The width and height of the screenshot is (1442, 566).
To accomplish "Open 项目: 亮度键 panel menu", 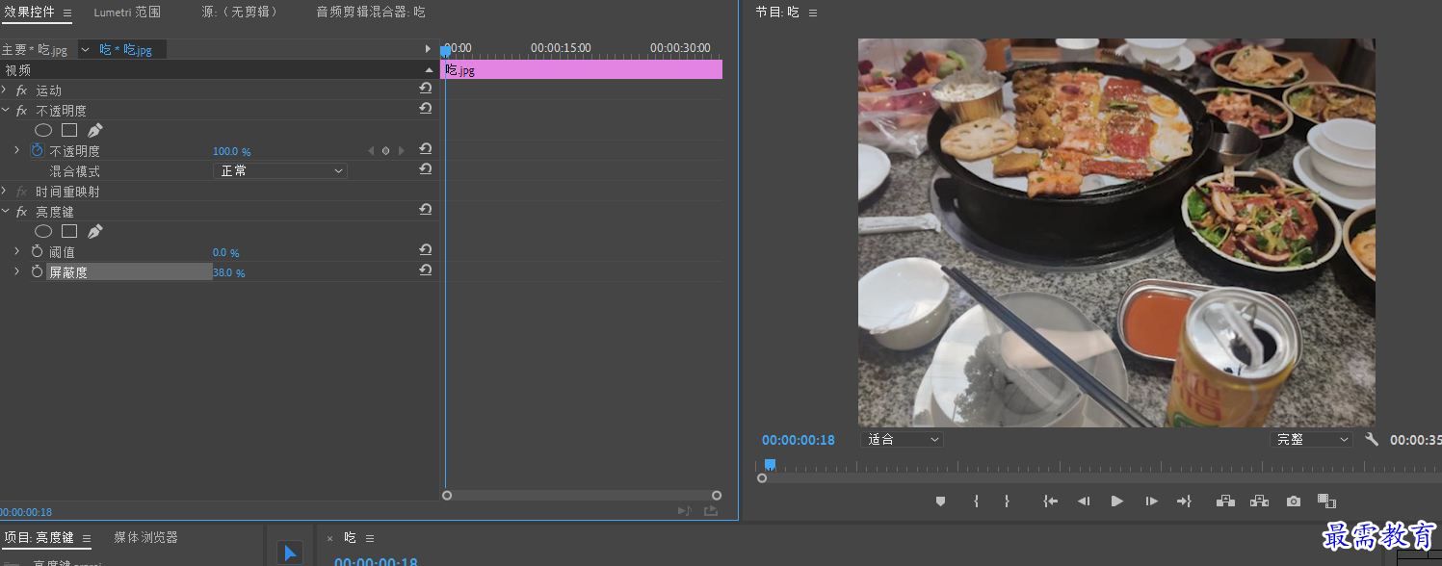I will 86,538.
